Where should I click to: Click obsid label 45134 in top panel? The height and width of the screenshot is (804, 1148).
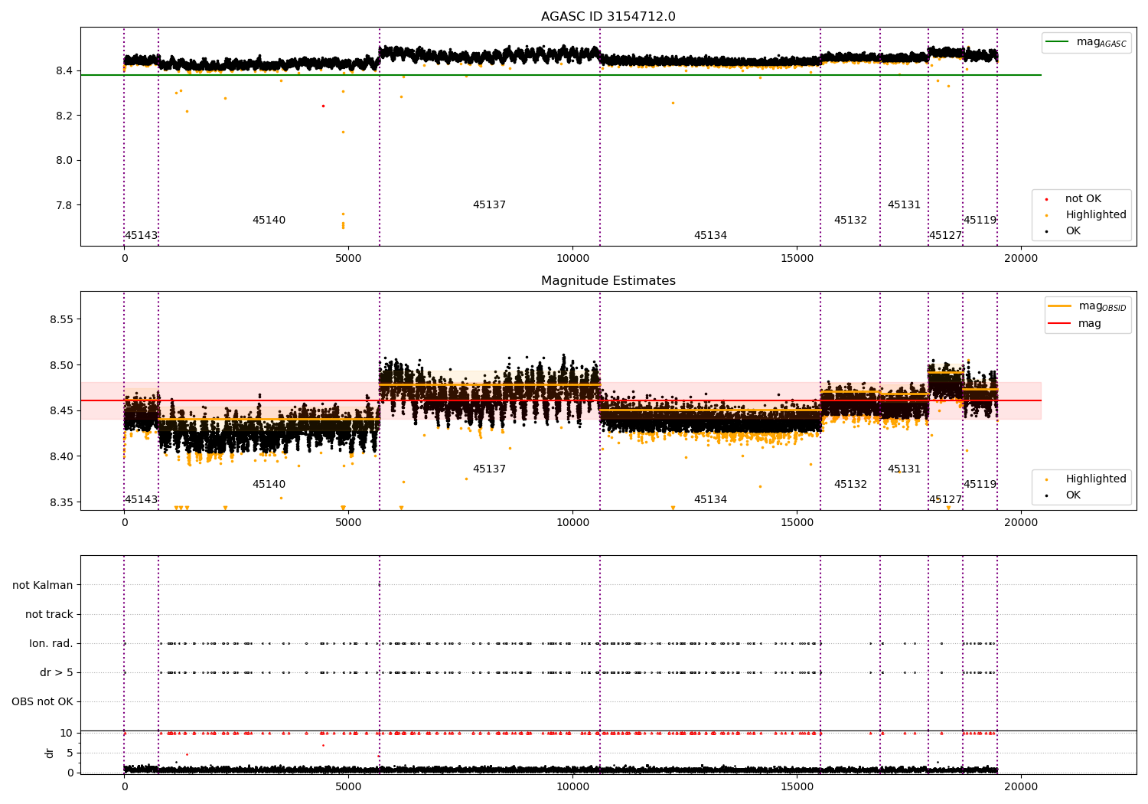tap(710, 236)
